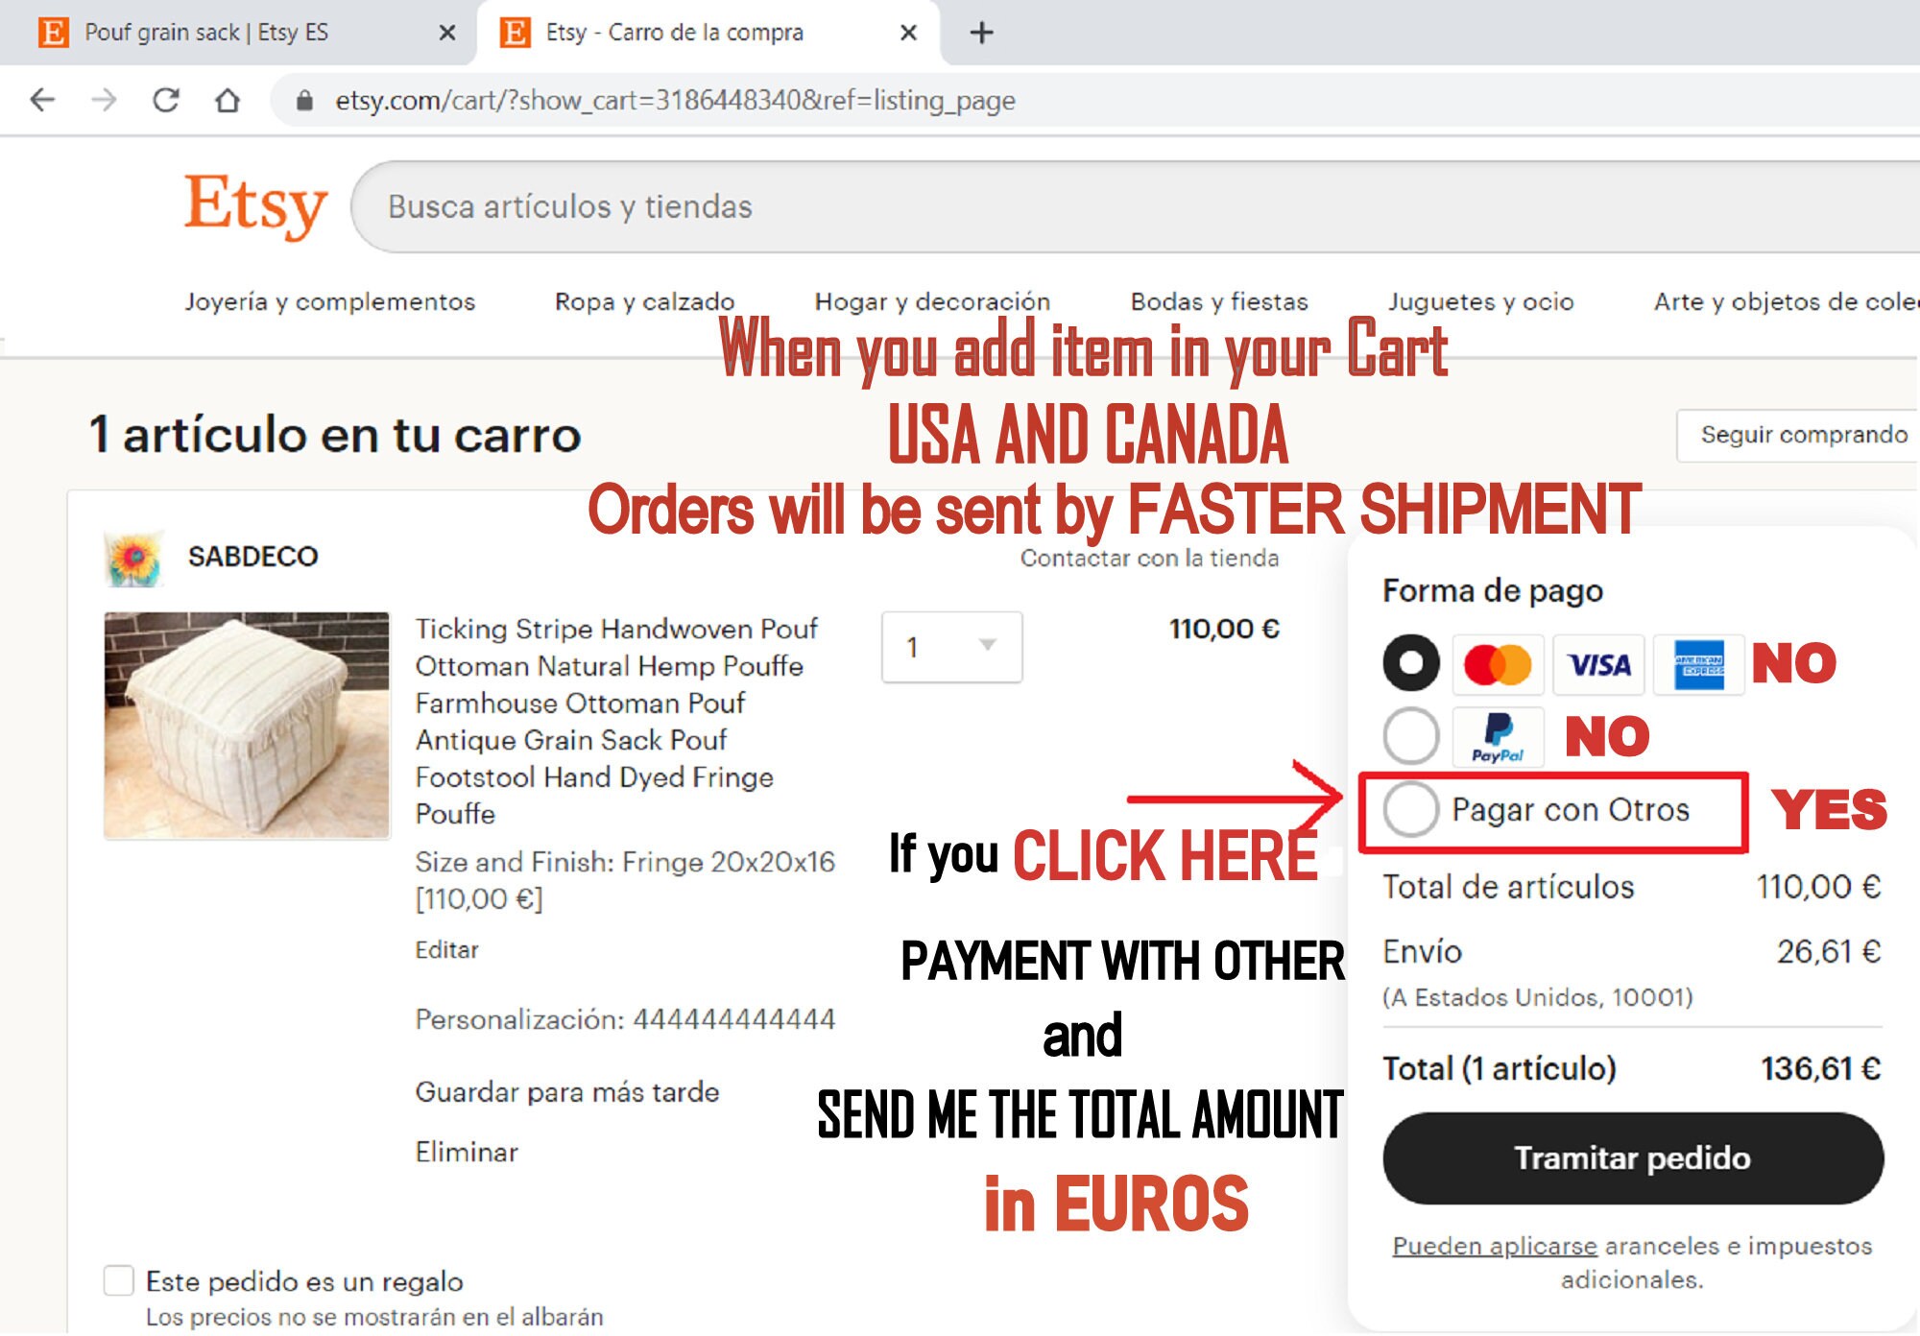Screen dimensions: 1920x1336
Task: Click the Eliminar link
Action: [467, 1152]
